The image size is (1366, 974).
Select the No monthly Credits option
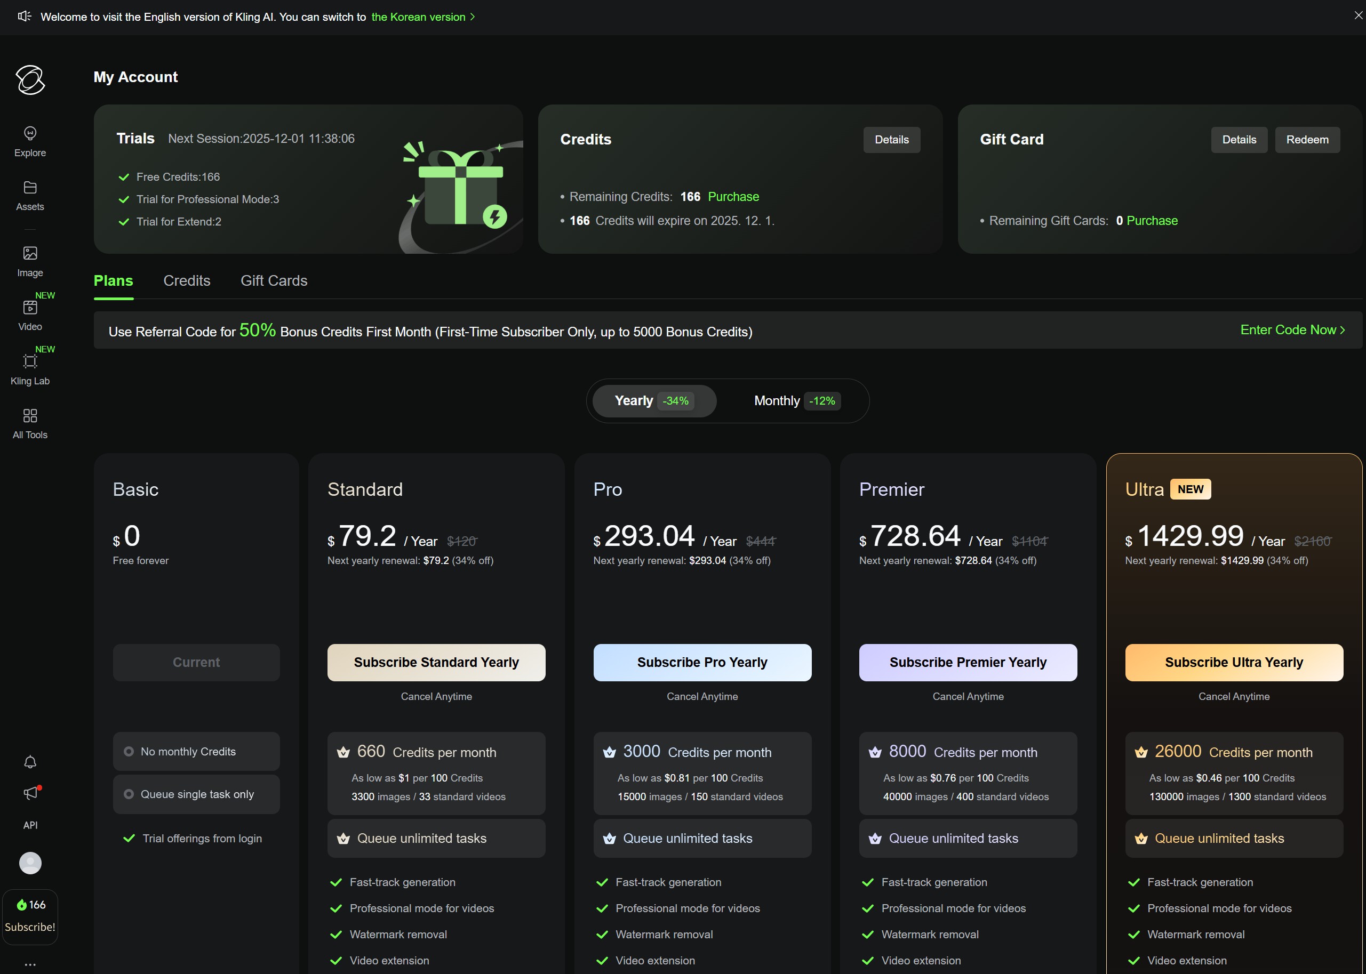pyautogui.click(x=196, y=751)
